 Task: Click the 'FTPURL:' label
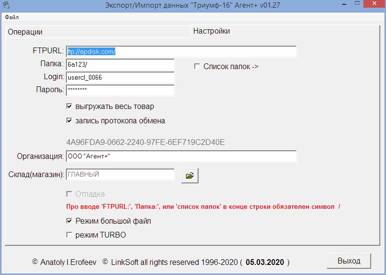pyautogui.click(x=48, y=50)
